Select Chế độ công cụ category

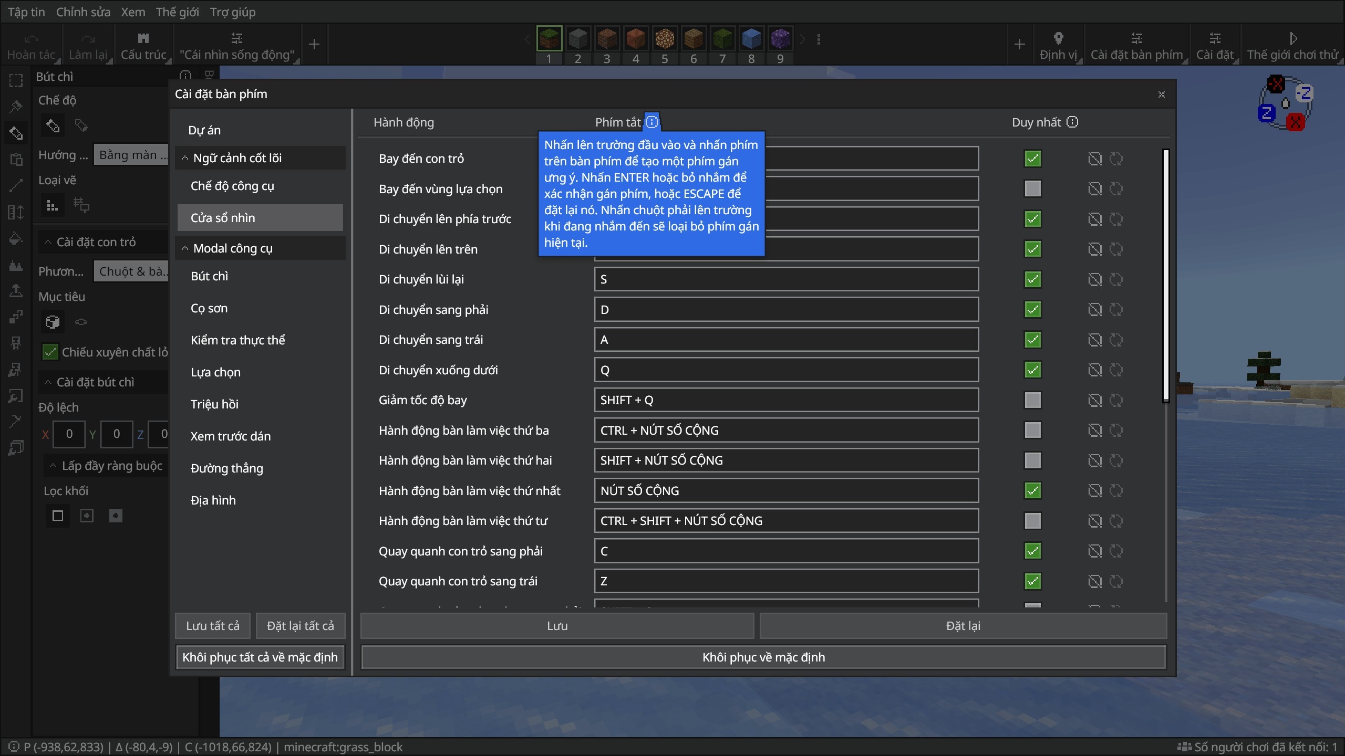pyautogui.click(x=260, y=186)
